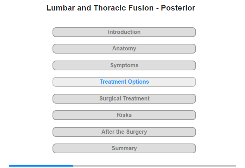The height and width of the screenshot is (168, 245).
Task: Go to the Summary section
Action: pyautogui.click(x=124, y=148)
